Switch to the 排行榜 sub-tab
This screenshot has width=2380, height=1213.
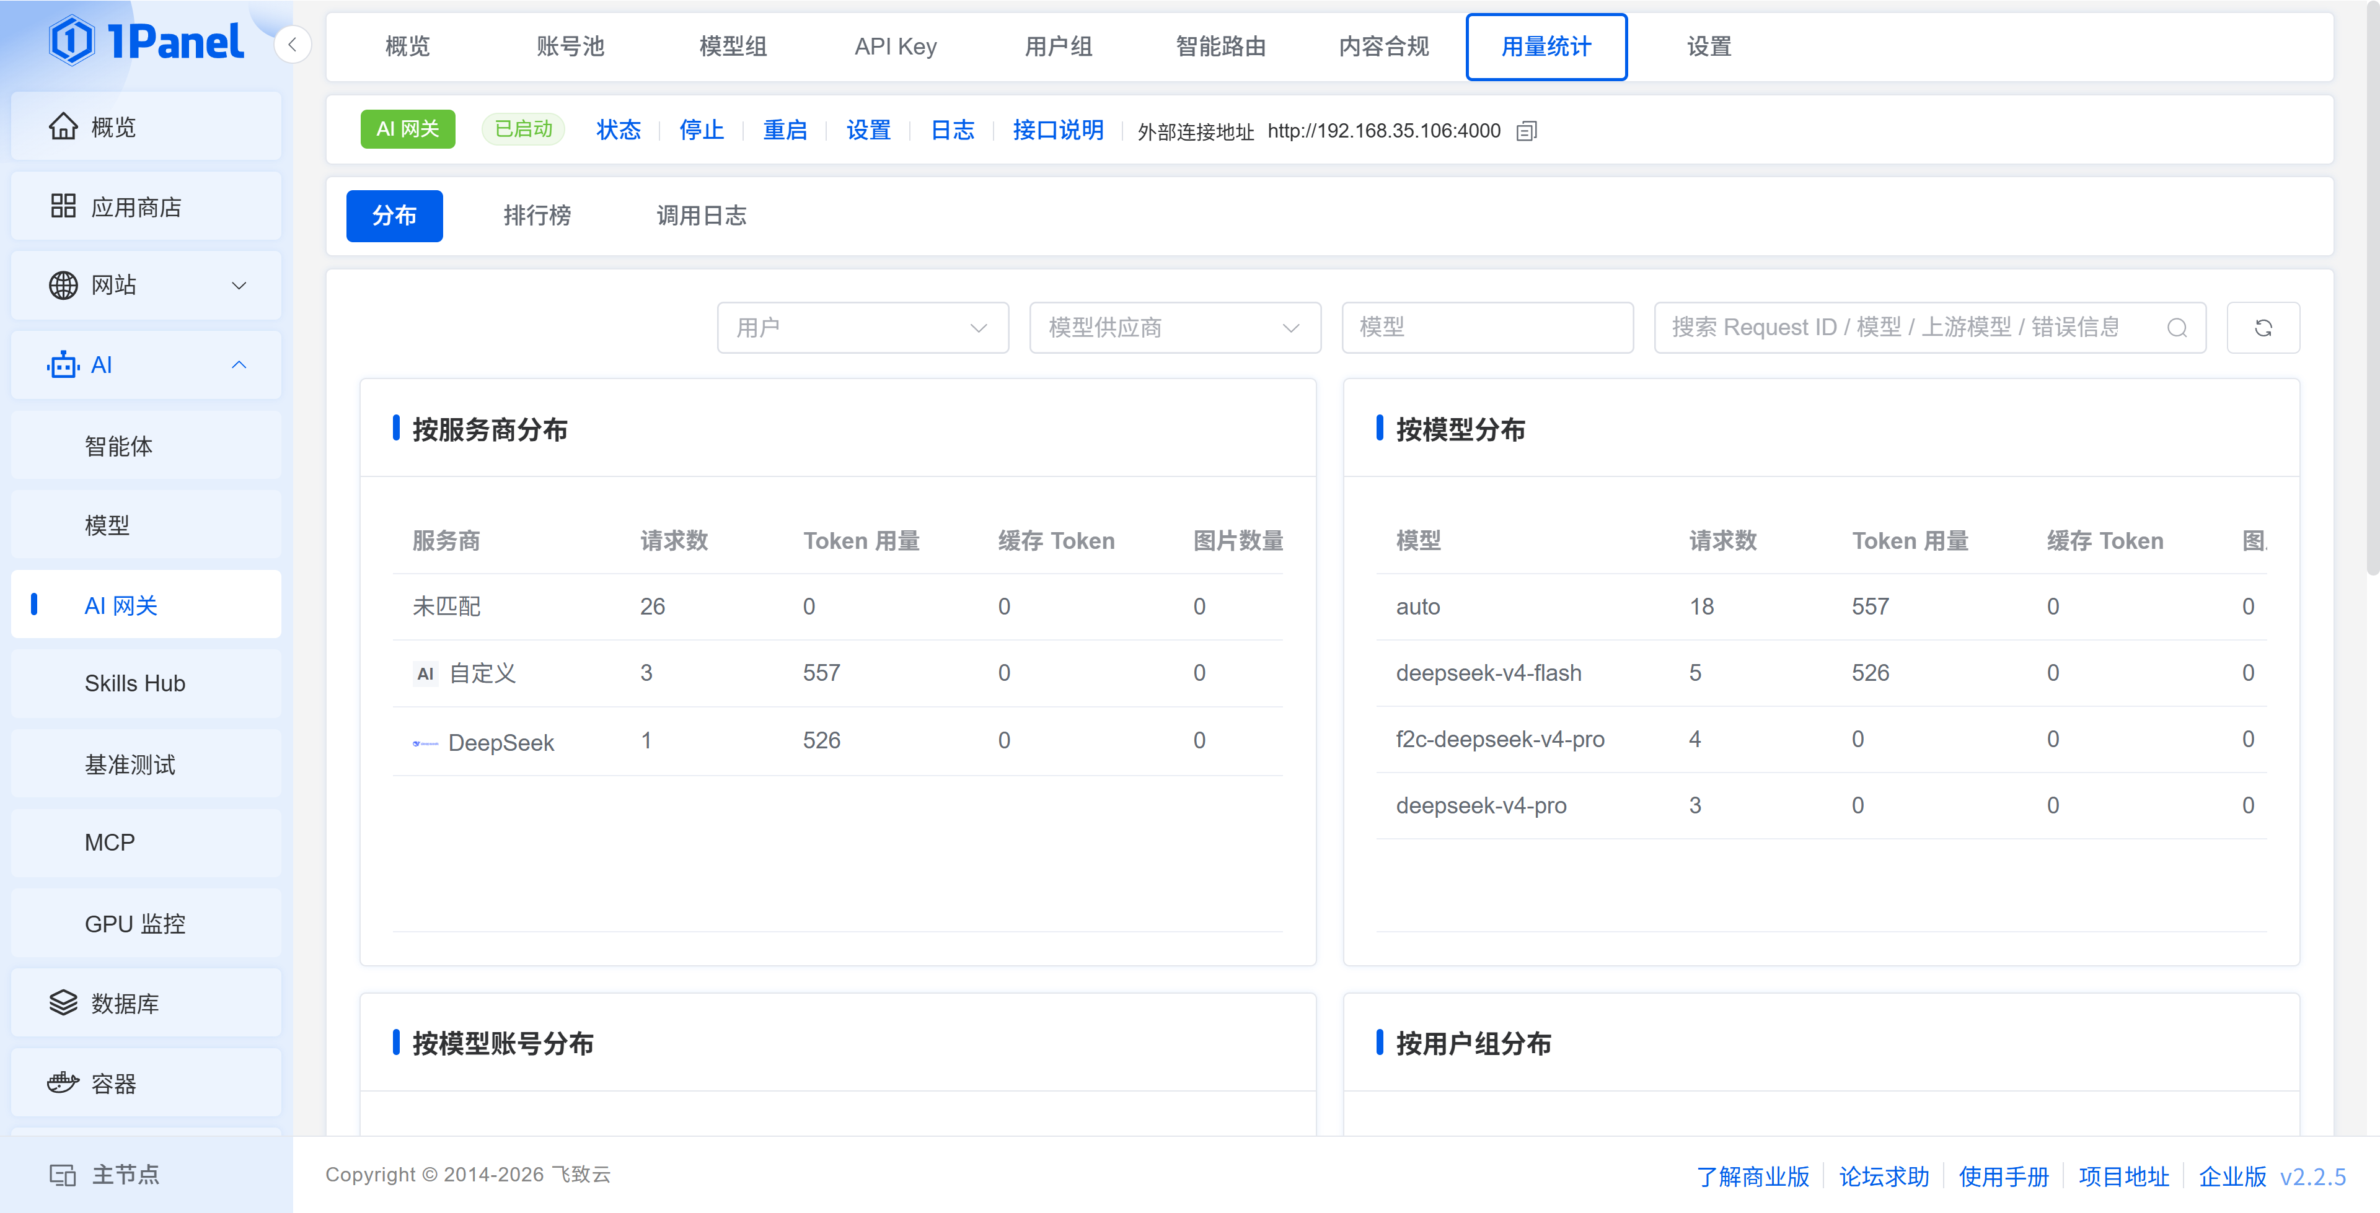pyautogui.click(x=537, y=216)
